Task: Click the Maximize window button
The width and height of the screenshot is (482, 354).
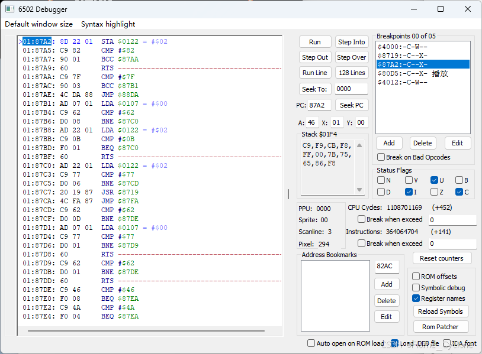Action: point(441,9)
